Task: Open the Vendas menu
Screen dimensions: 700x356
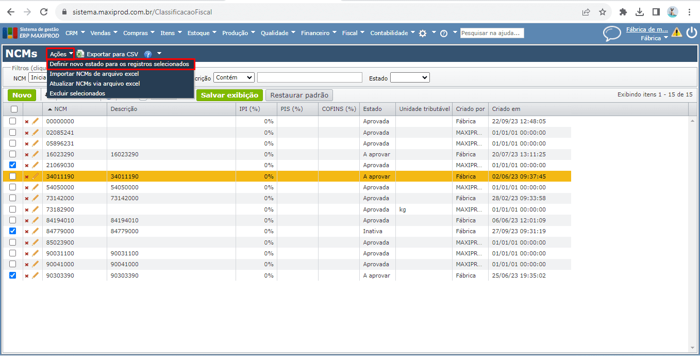Action: click(x=104, y=33)
